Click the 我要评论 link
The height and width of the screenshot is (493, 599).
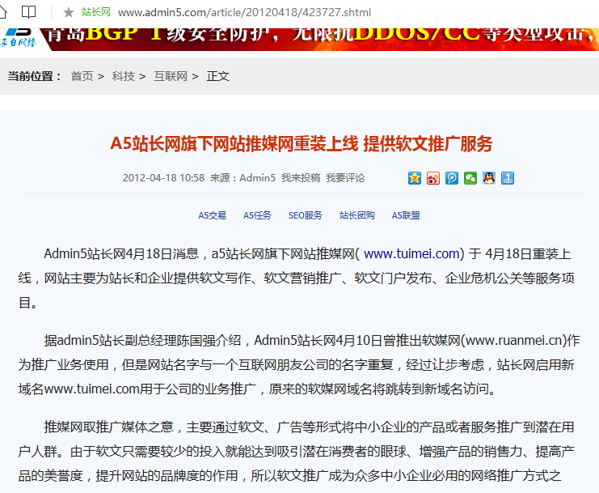point(345,178)
